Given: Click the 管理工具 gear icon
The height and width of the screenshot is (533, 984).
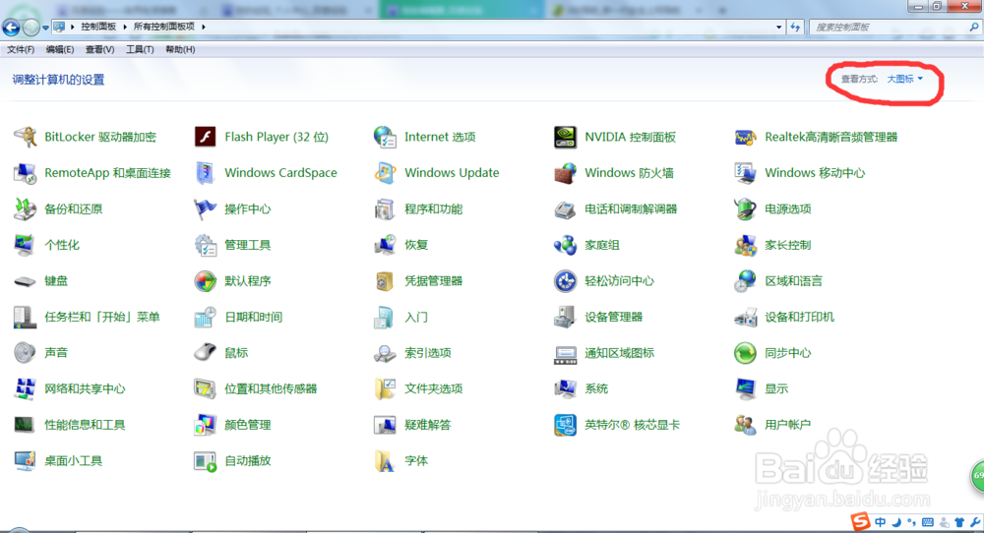Looking at the screenshot, I should [x=206, y=245].
